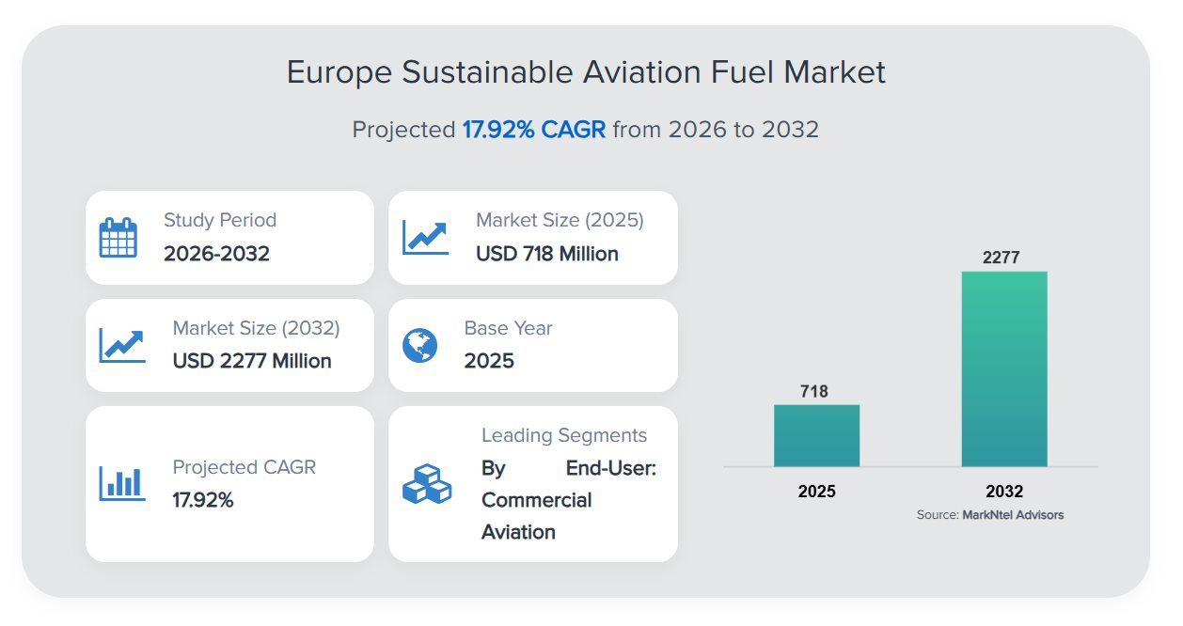
Task: Select the Study Period 2026-2032 value
Action: coord(216,254)
